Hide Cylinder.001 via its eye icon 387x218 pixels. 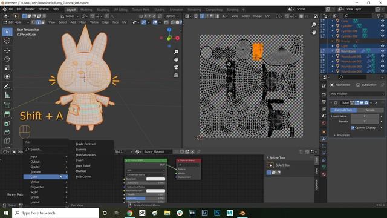click(x=382, y=31)
